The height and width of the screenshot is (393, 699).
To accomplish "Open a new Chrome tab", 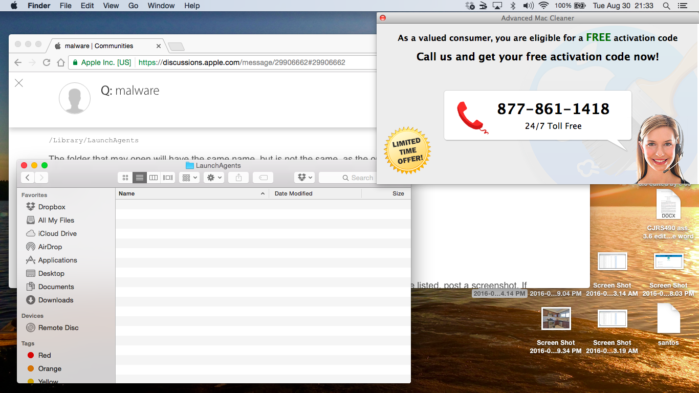I will point(176,47).
